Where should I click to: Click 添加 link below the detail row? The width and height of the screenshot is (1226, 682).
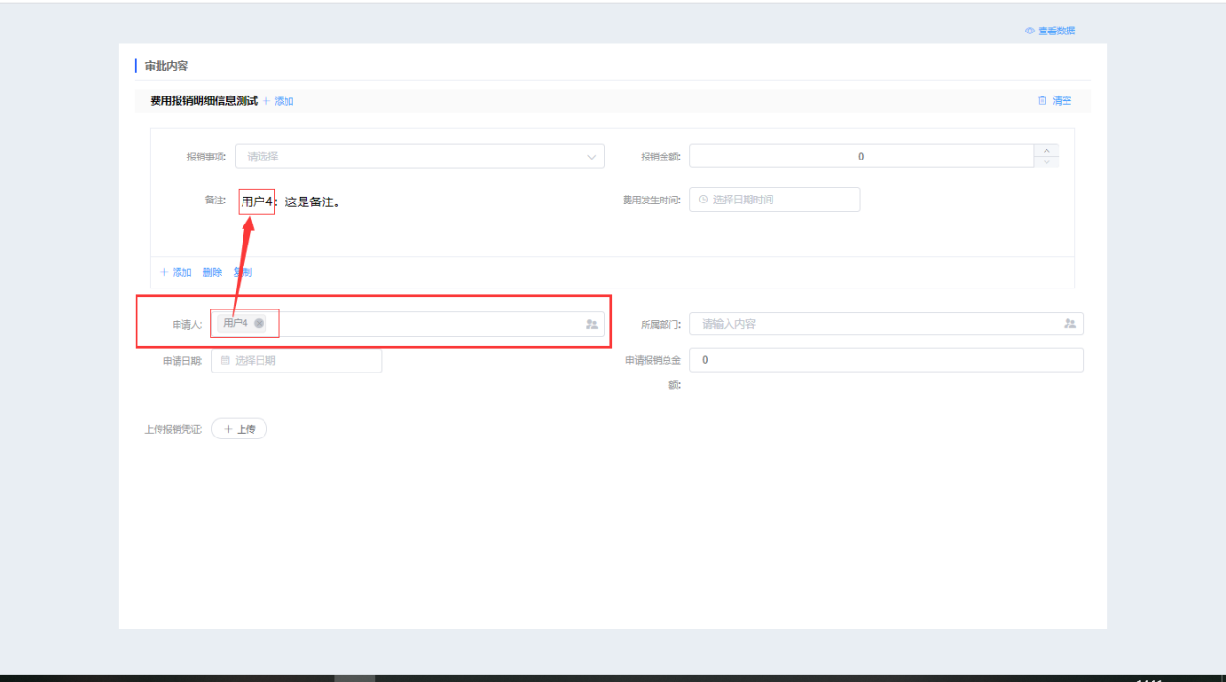point(176,272)
